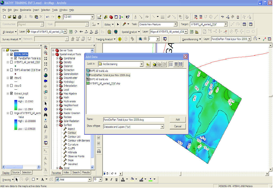This screenshot has height=188, width=273.
Task: Click the Add button in Add Data dialog
Action: coord(178,119)
